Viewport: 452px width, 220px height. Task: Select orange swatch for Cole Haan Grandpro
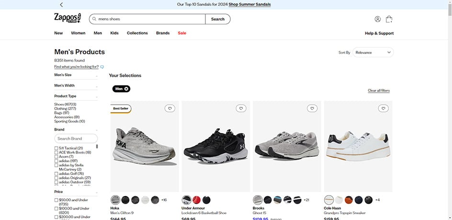[349, 200]
